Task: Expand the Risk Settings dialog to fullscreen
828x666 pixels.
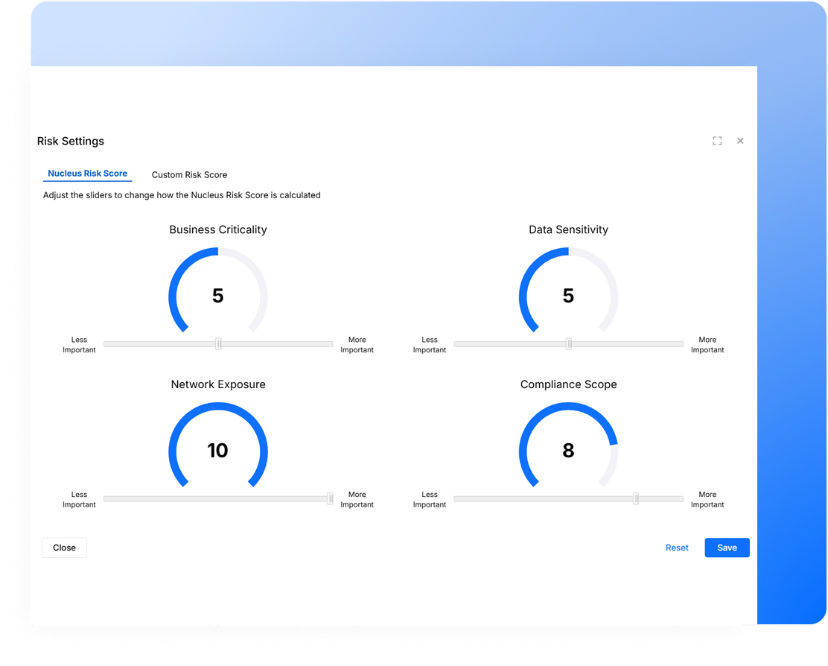Action: [x=717, y=141]
